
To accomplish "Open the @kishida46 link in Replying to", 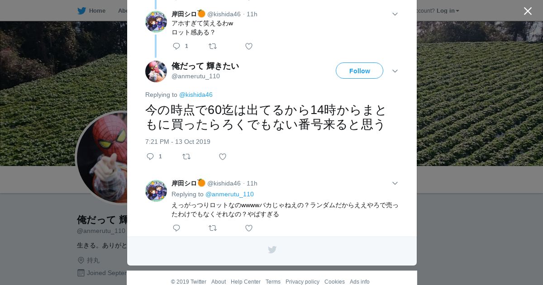I will pyautogui.click(x=196, y=95).
